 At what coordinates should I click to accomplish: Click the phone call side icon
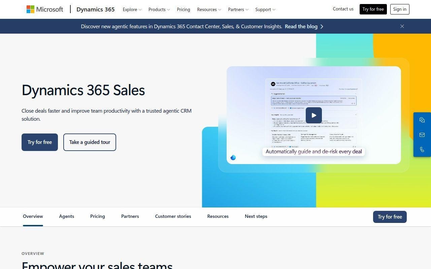(x=422, y=150)
